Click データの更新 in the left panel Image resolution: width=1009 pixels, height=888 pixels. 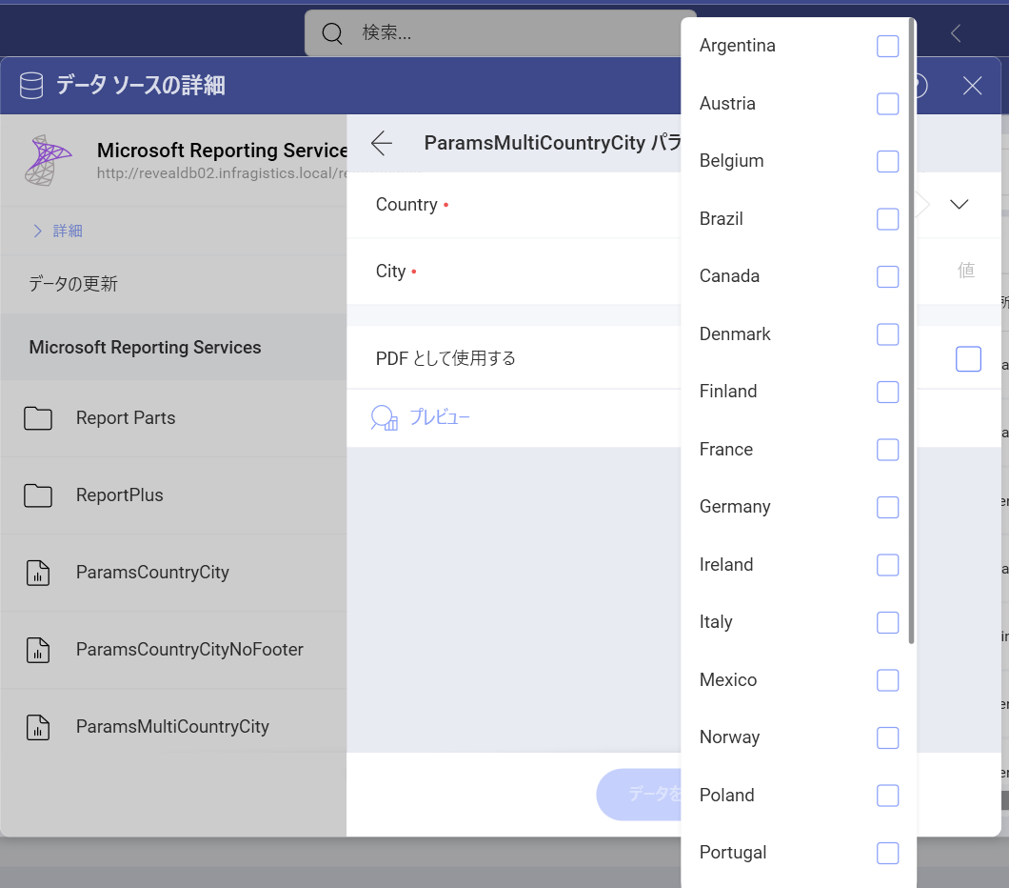pos(73,283)
